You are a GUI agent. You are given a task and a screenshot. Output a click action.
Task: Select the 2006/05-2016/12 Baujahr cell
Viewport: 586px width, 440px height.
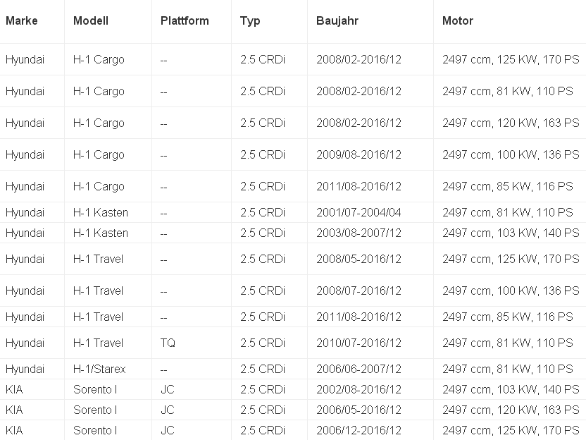(359, 410)
